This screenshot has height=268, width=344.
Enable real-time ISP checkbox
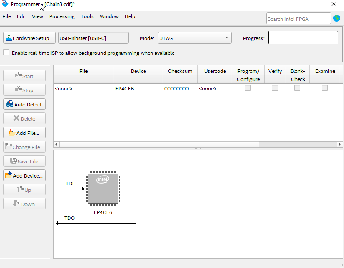(x=6, y=53)
